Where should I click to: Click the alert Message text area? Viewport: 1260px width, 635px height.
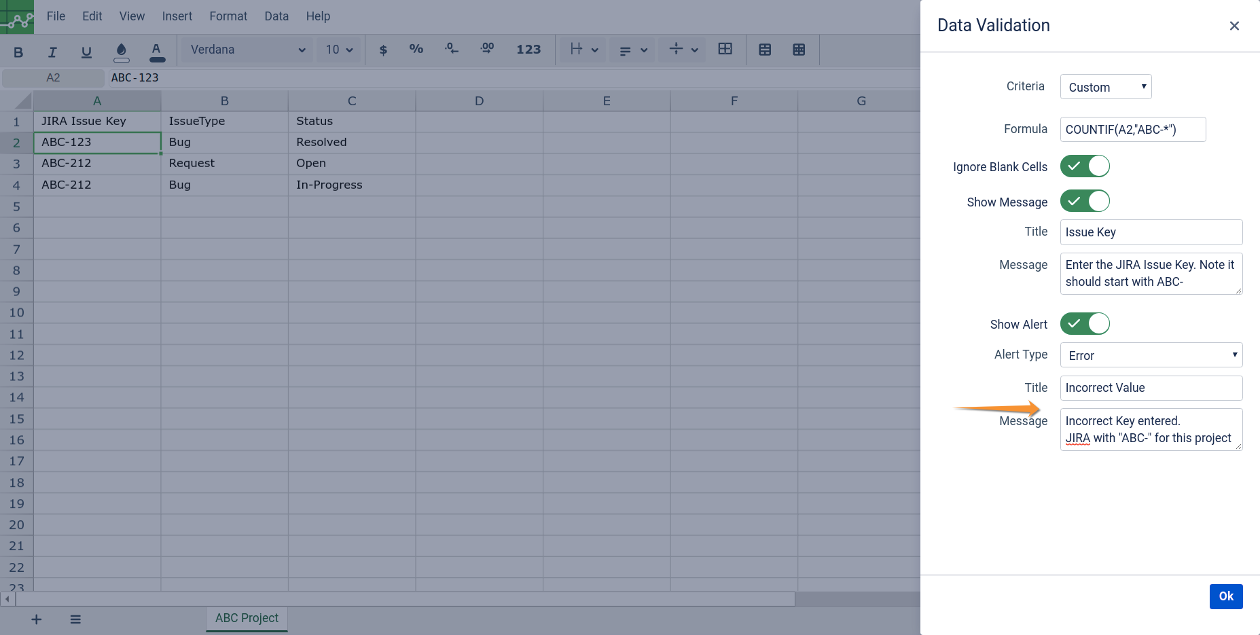coord(1151,429)
